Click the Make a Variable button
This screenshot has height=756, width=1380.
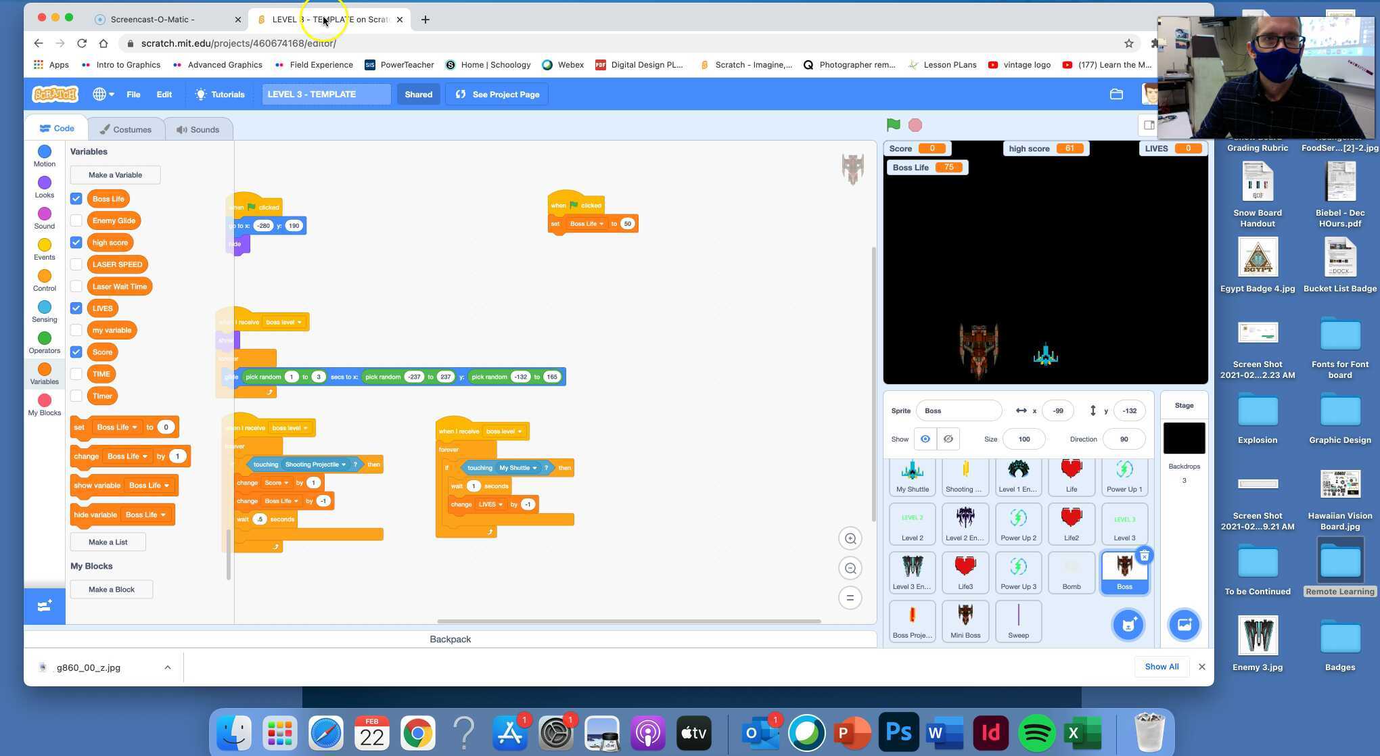click(115, 175)
